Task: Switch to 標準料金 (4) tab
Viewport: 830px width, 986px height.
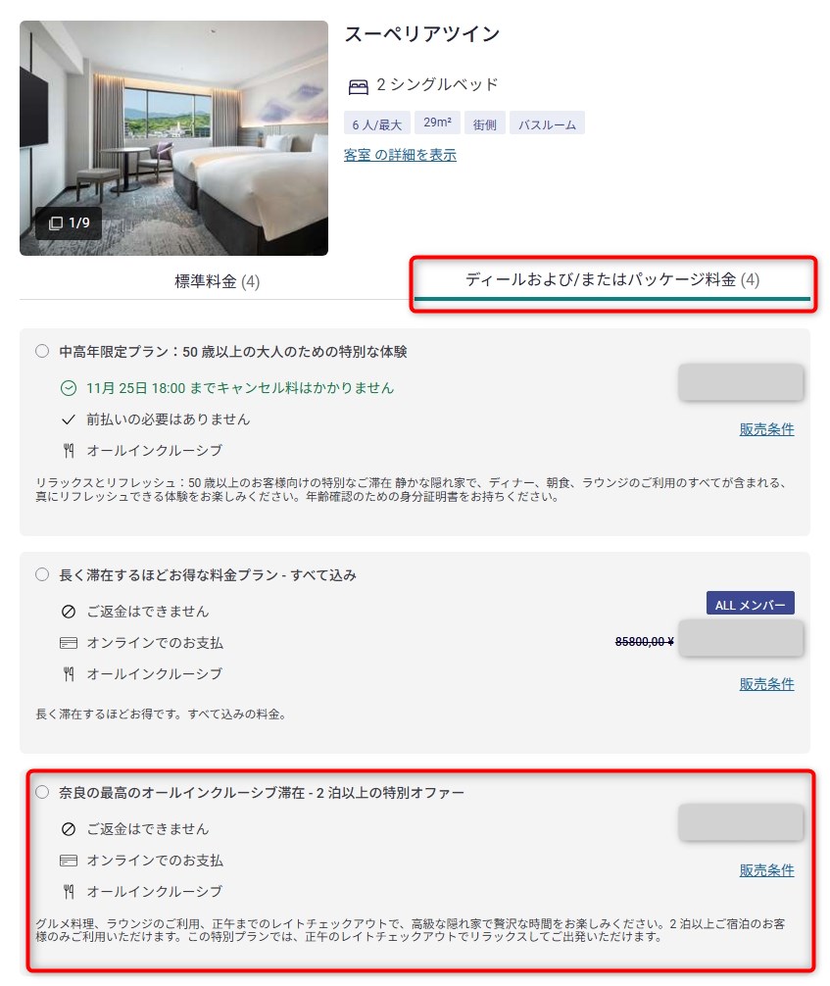Action: coord(217,281)
